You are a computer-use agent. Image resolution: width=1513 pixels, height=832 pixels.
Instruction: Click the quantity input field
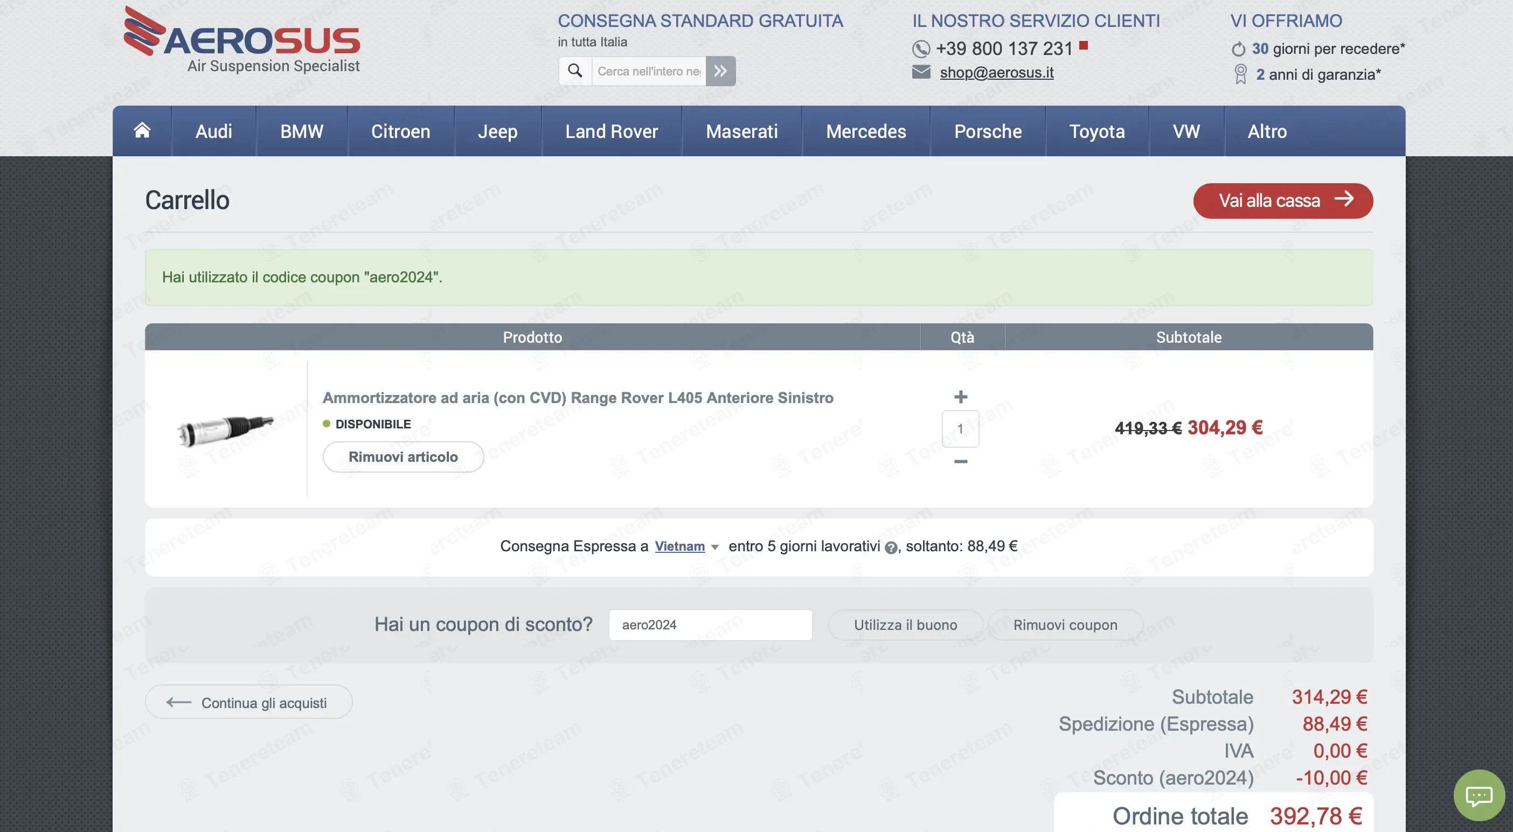(x=960, y=429)
